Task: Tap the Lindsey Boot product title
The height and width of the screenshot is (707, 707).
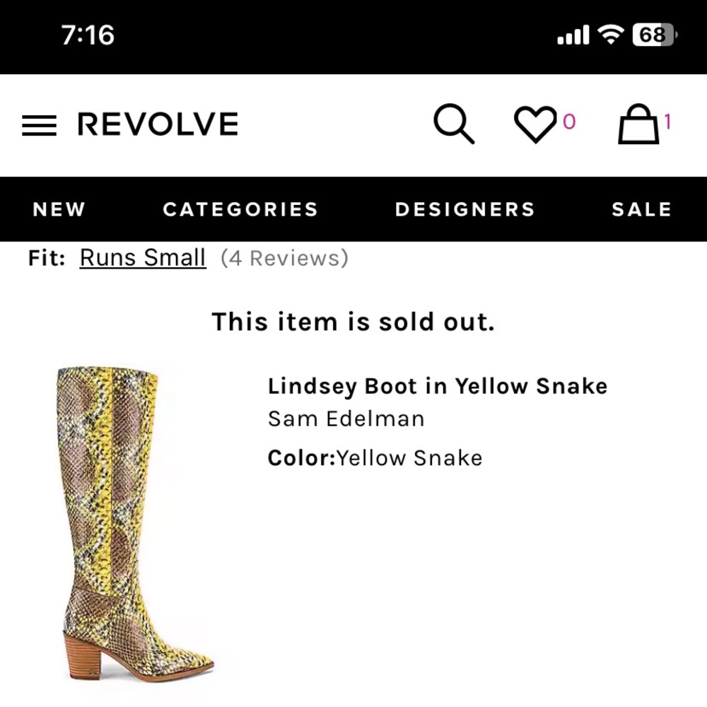Action: pyautogui.click(x=437, y=386)
